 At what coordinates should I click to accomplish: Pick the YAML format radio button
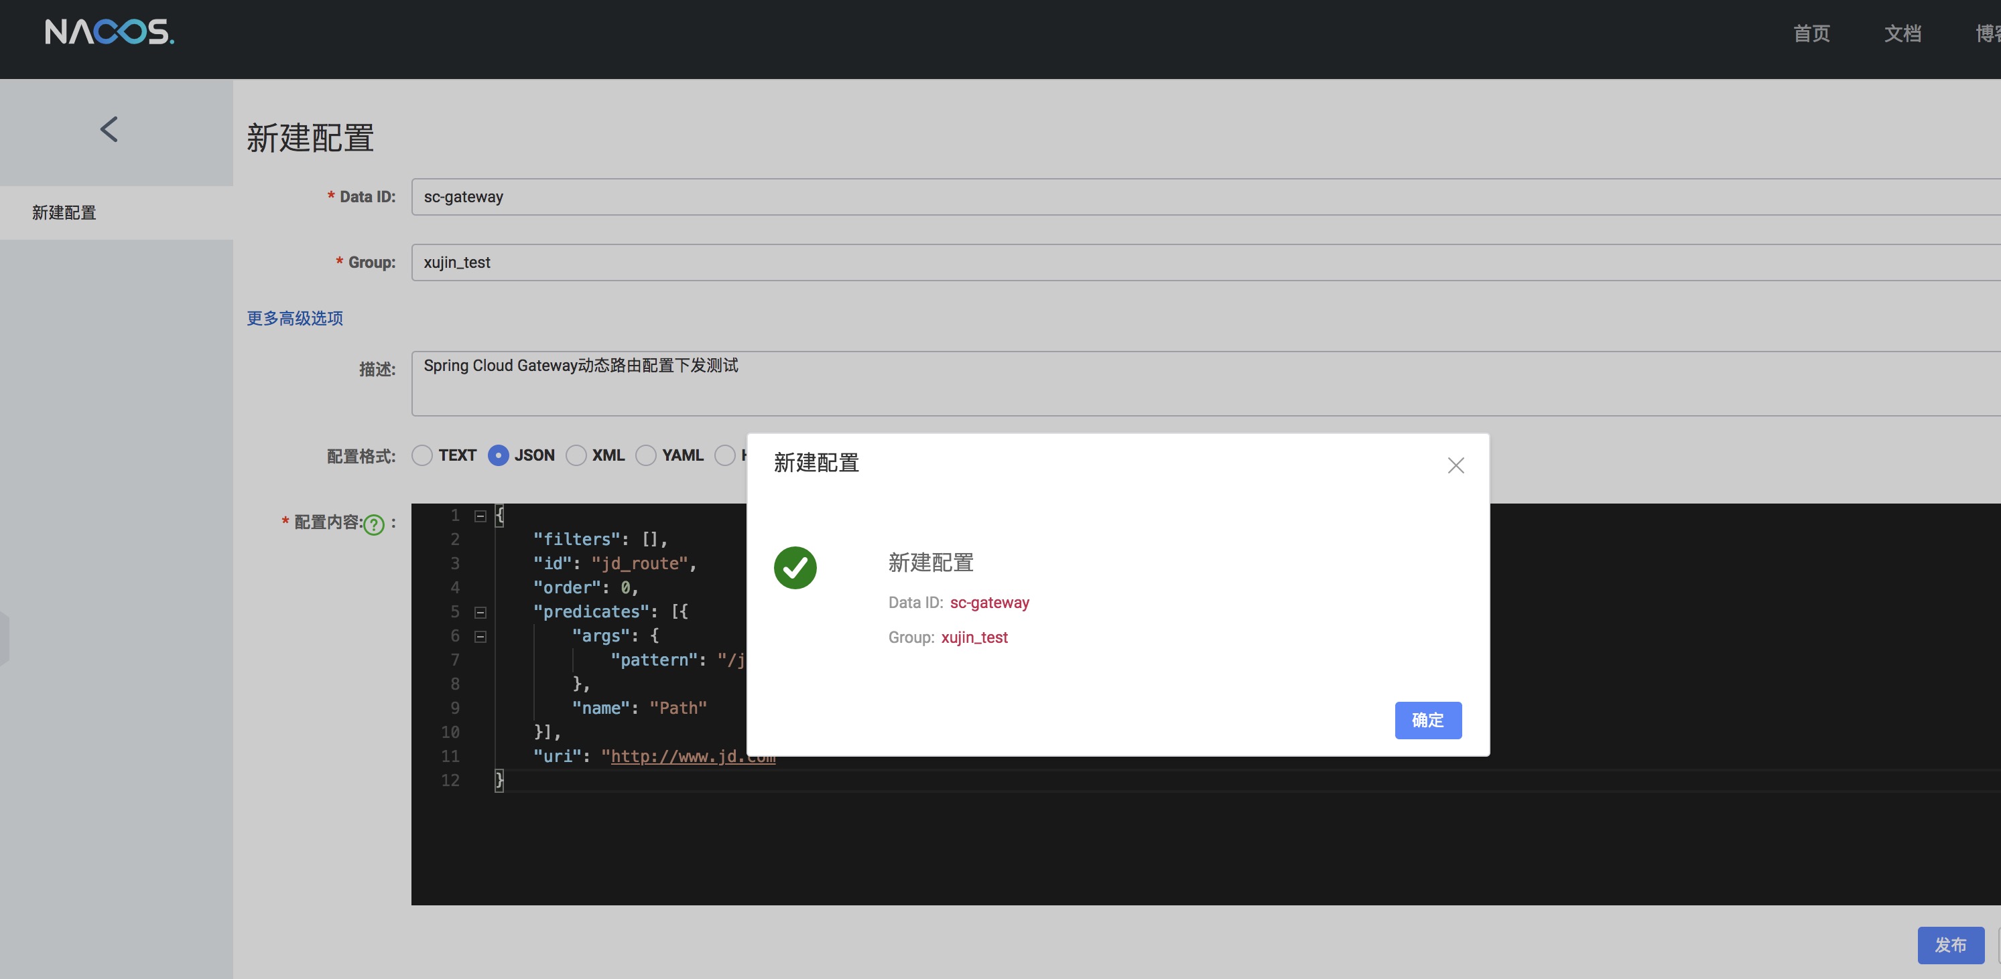tap(645, 455)
